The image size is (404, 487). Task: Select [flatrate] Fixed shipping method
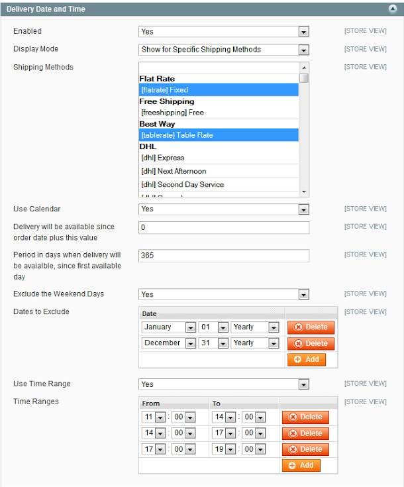click(x=219, y=89)
